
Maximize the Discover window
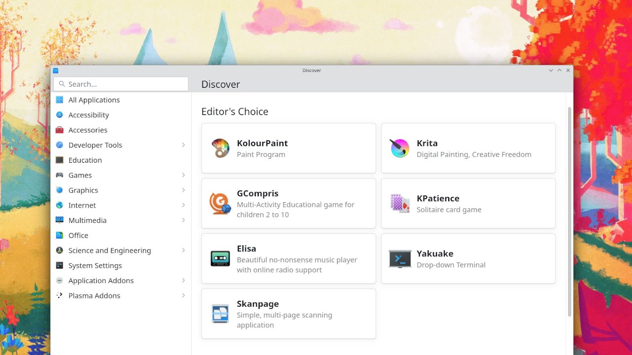tap(559, 71)
